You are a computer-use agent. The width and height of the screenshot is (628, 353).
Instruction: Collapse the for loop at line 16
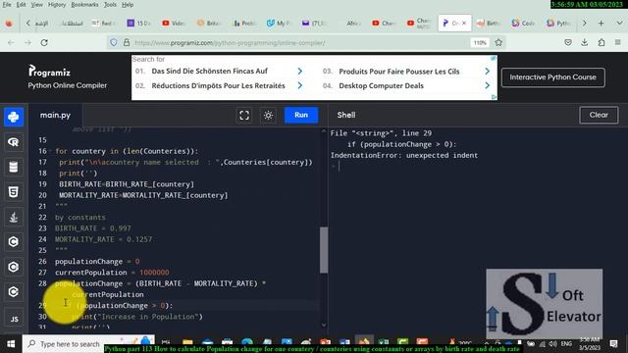click(50, 151)
